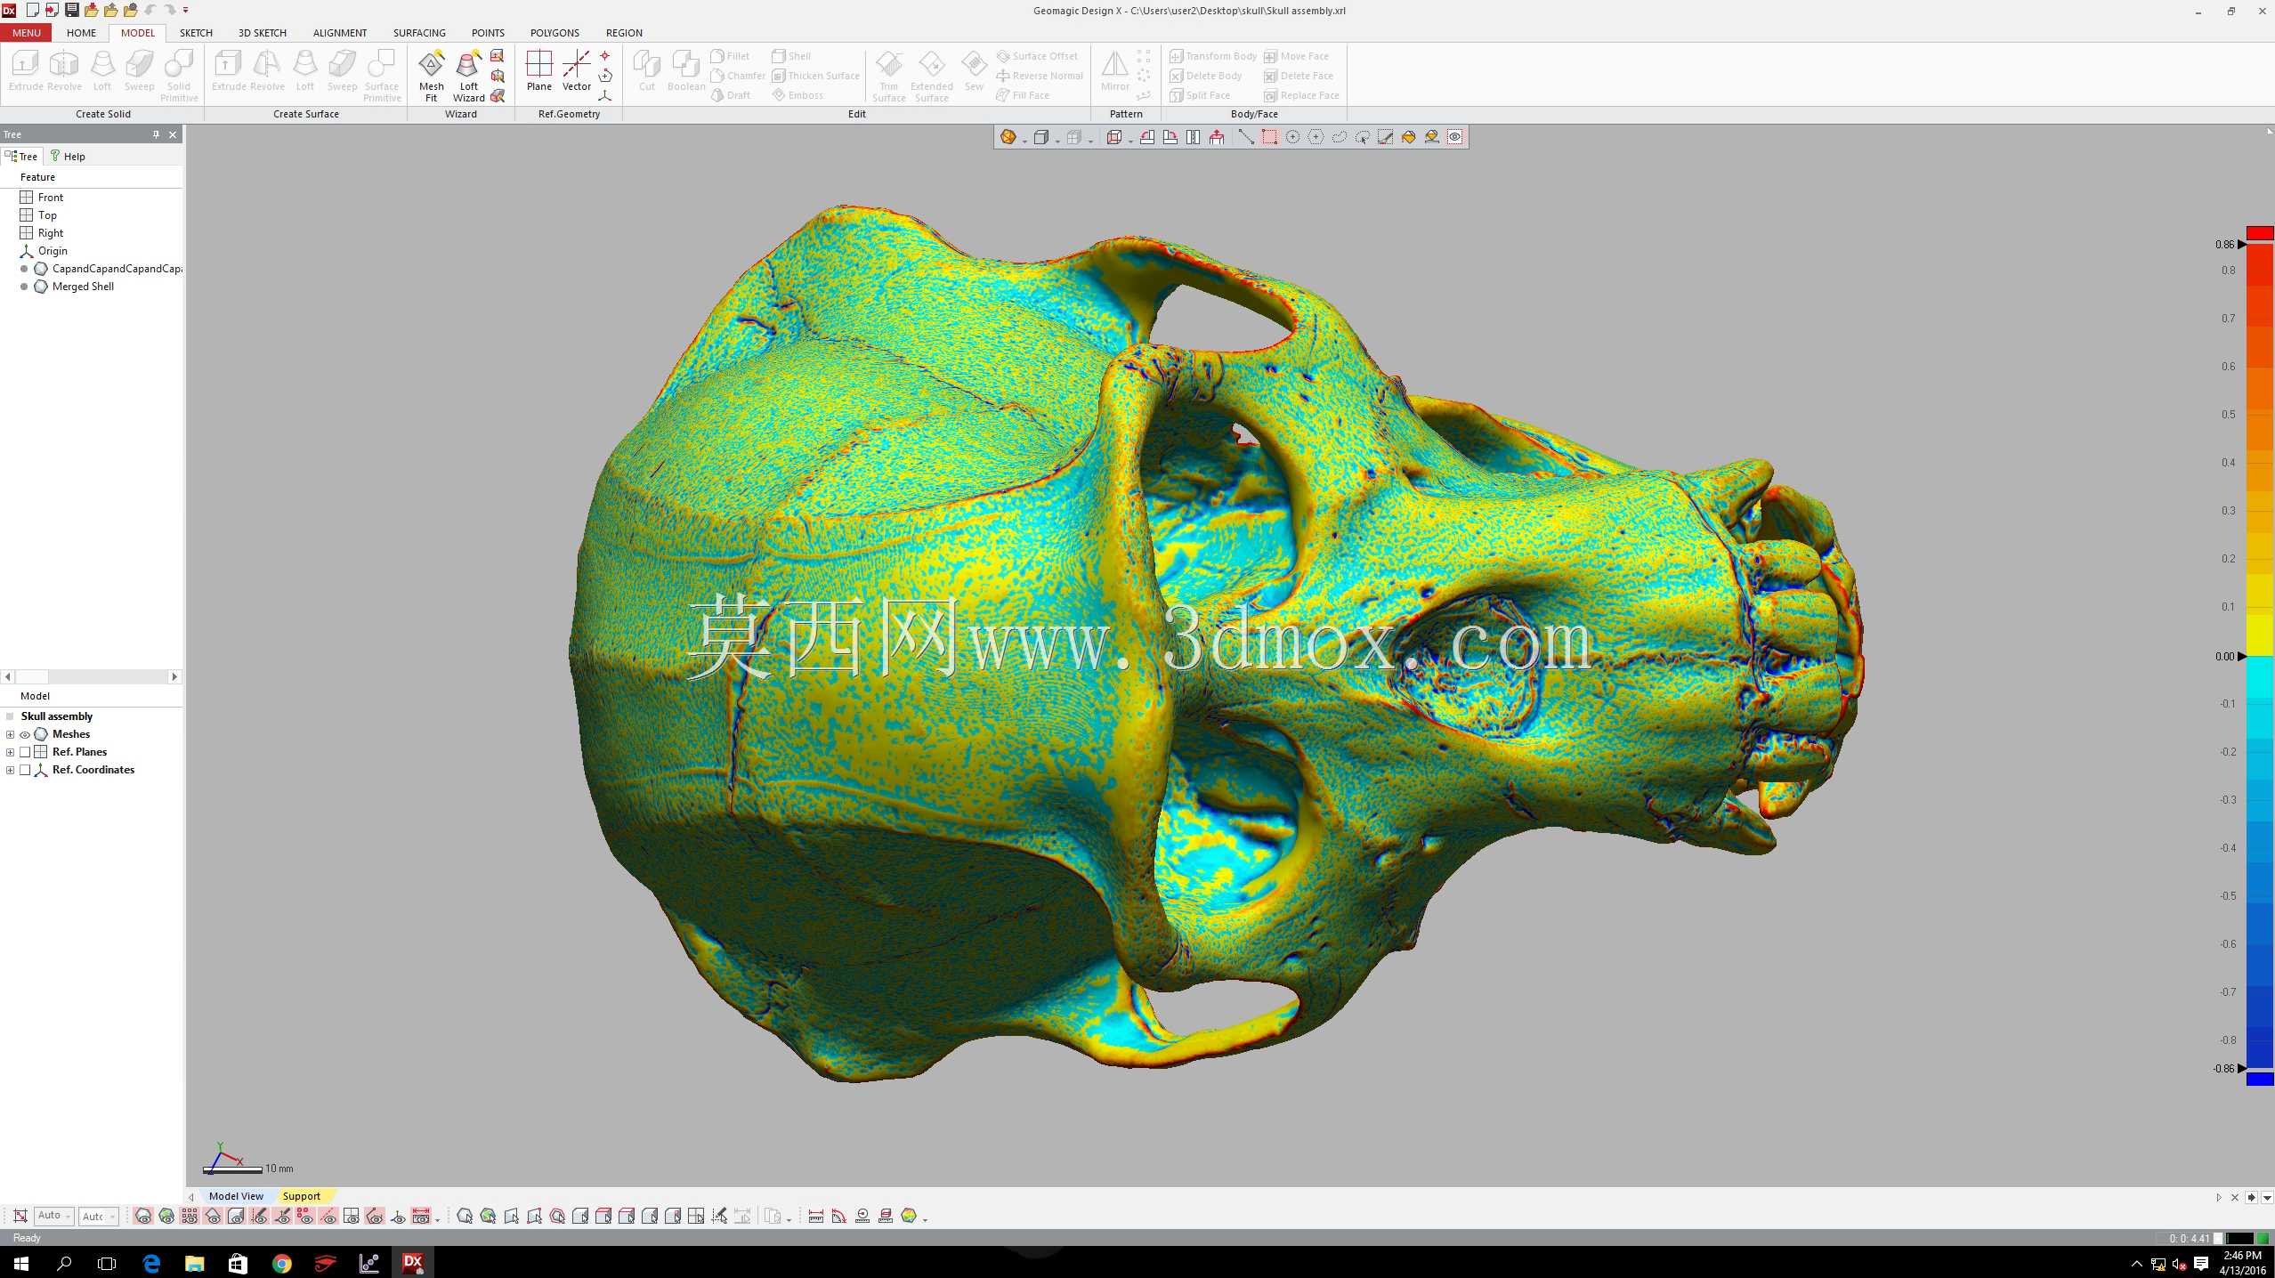Toggle Meshes visibility eye in Model tree
The height and width of the screenshot is (1278, 2275).
coord(25,734)
